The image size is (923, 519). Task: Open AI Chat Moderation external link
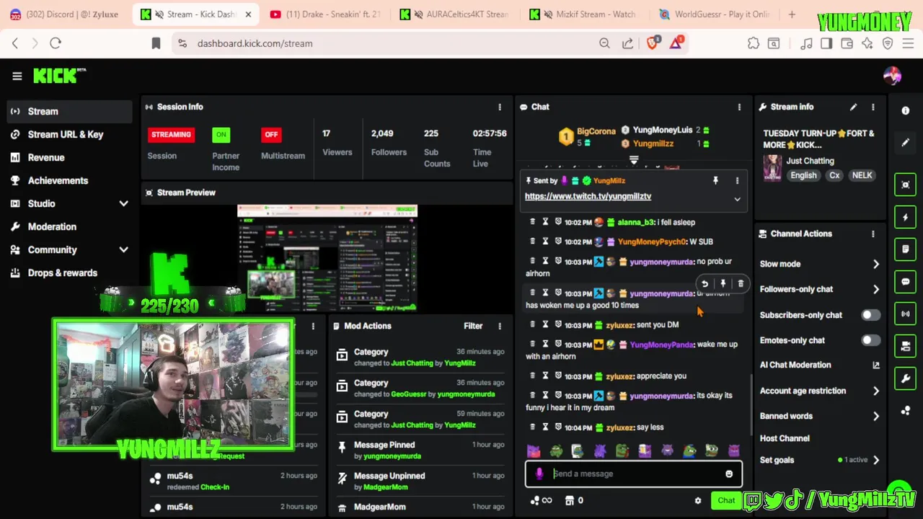pyautogui.click(x=876, y=365)
